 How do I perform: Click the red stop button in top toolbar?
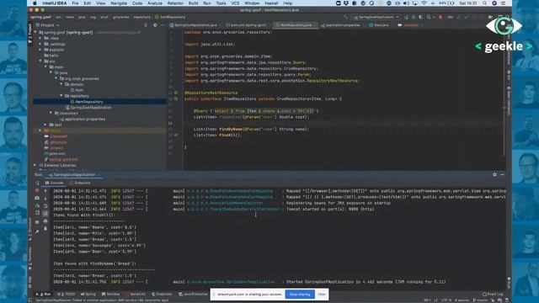tap(440, 17)
